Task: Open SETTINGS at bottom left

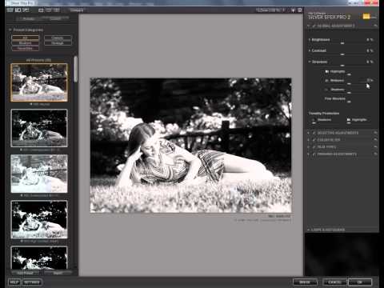Action: [32, 282]
